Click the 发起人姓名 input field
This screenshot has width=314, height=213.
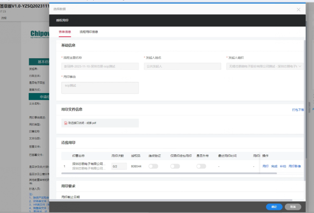(x=183, y=66)
